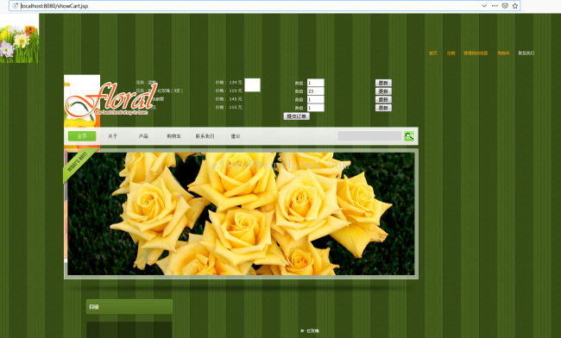Select the green 主页 tab
Viewport: 561px width, 338px height.
(x=82, y=136)
